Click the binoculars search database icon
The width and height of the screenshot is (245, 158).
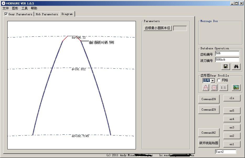click(236, 67)
